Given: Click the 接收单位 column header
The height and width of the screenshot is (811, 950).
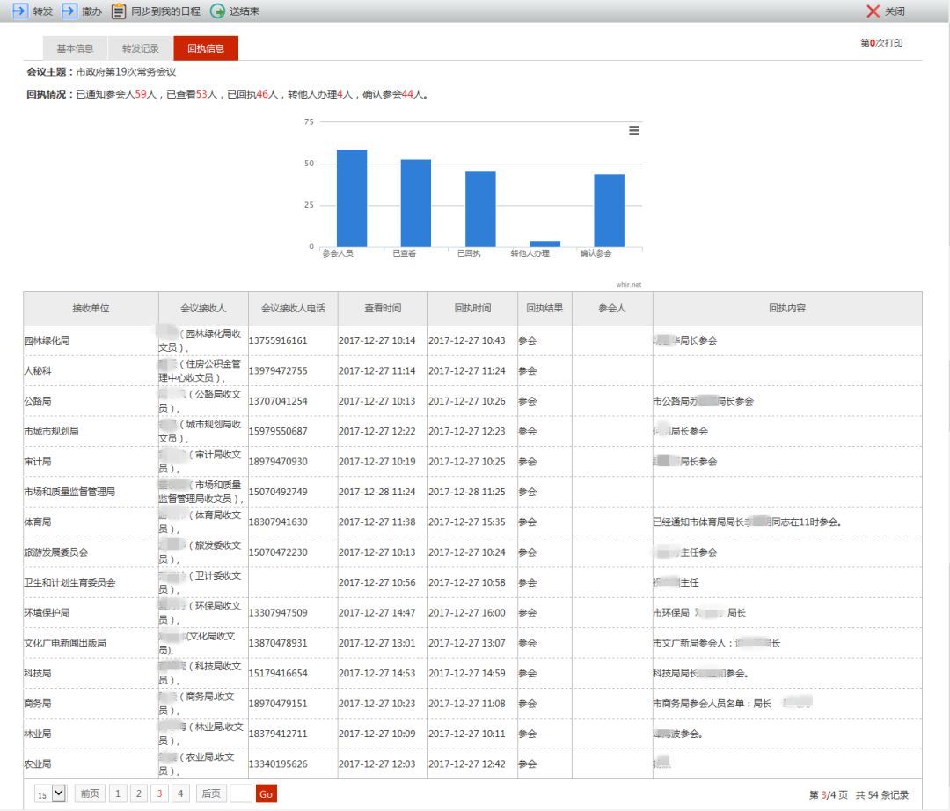Looking at the screenshot, I should point(91,309).
